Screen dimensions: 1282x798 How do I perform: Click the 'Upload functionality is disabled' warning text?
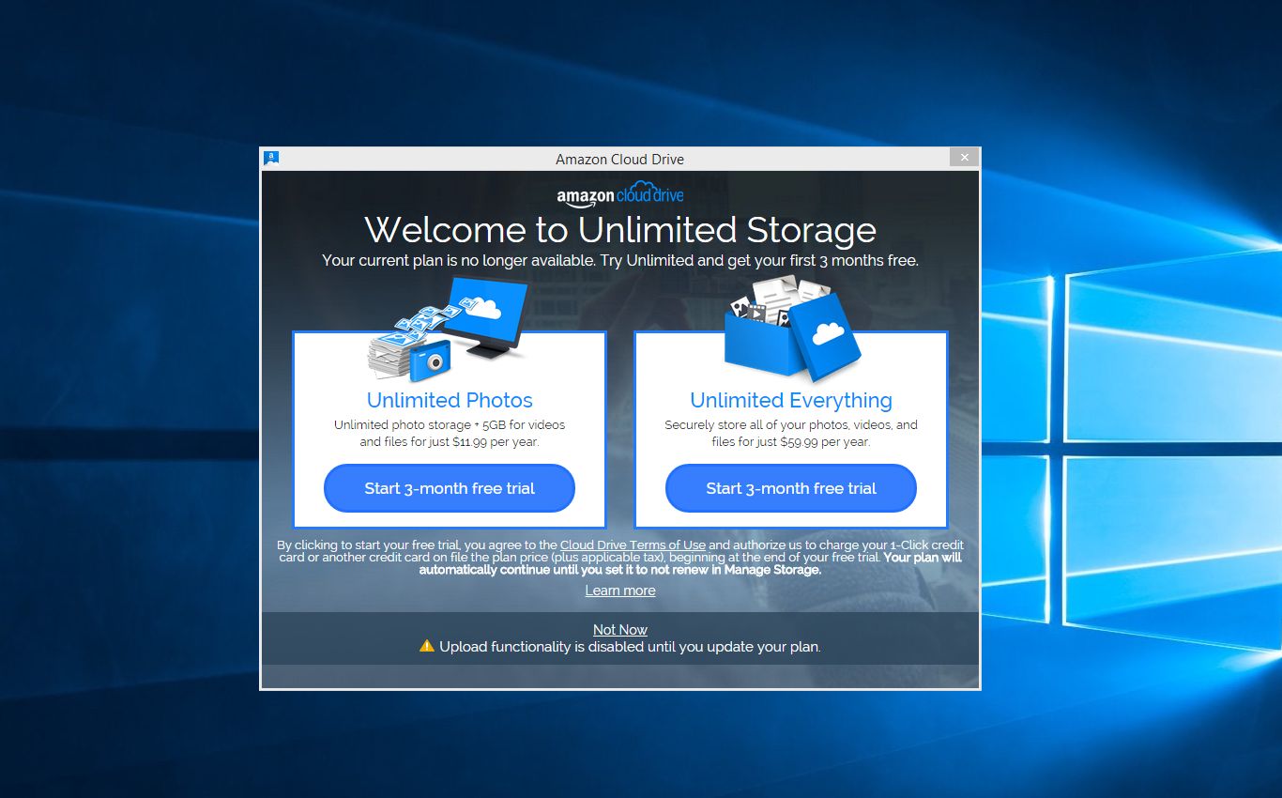click(630, 647)
